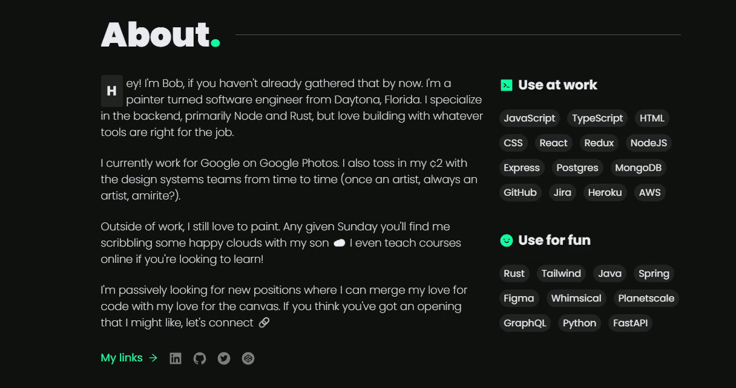Select the JavaScript skill tag

[x=529, y=118]
